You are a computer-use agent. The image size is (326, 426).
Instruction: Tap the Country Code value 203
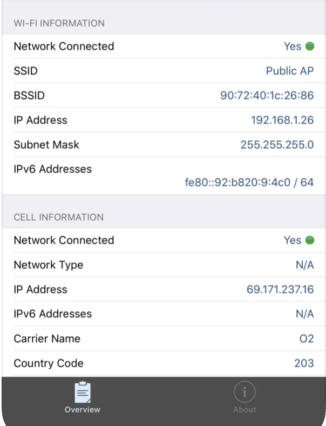coord(304,363)
